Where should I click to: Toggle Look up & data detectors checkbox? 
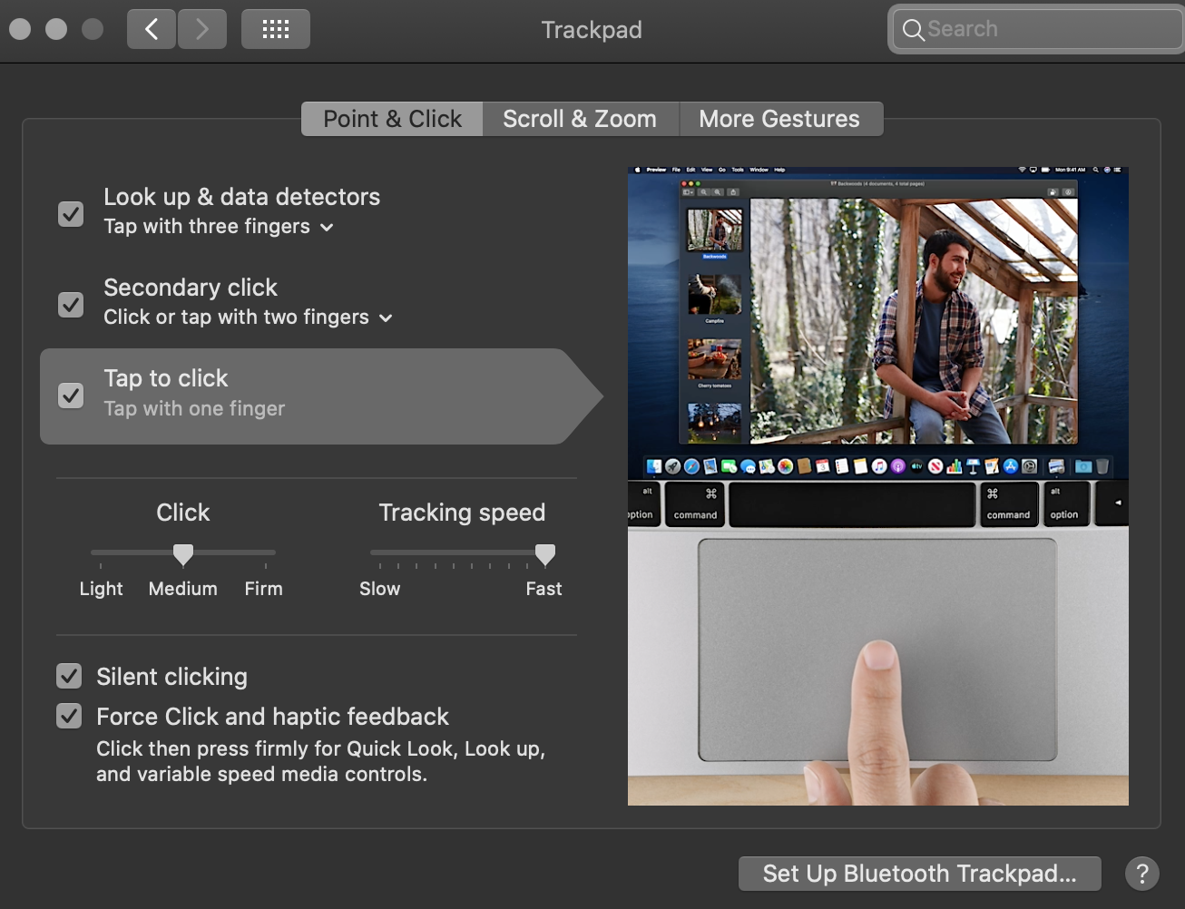pyautogui.click(x=71, y=214)
